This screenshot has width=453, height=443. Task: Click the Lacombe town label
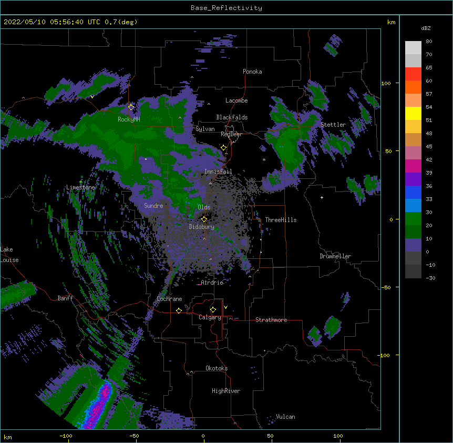coord(236,100)
